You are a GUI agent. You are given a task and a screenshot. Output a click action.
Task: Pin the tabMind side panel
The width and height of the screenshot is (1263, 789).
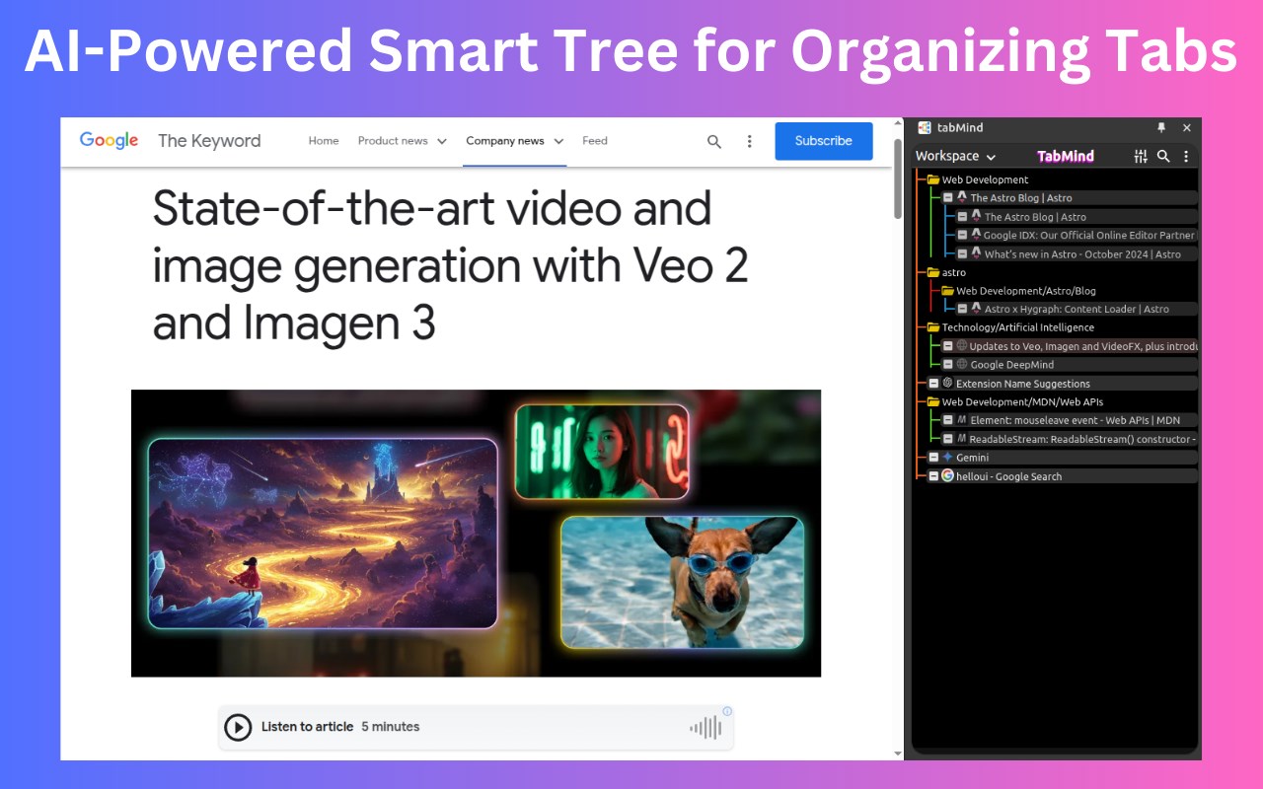[x=1161, y=127]
